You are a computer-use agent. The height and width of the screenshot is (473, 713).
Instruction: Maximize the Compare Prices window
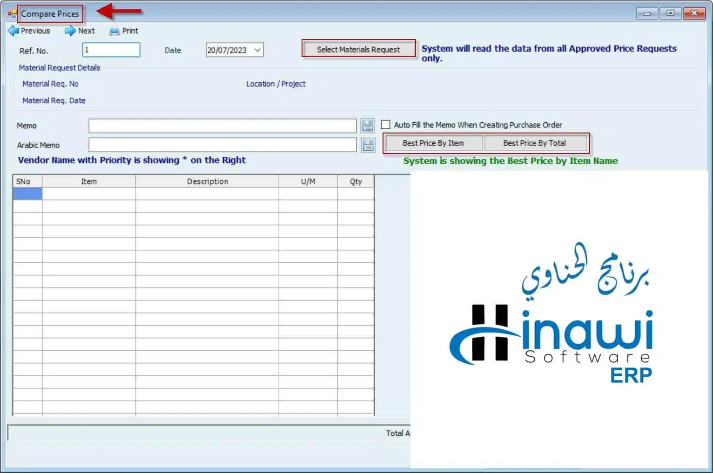click(671, 13)
